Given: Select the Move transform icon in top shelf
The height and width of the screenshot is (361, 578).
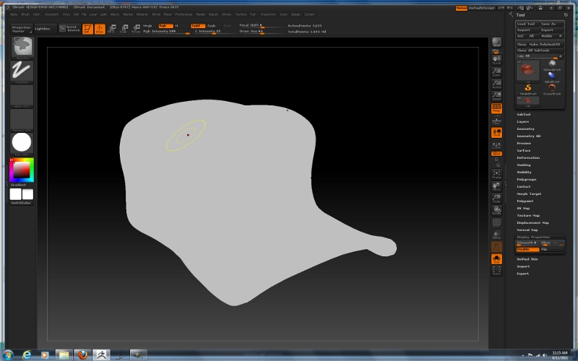Looking at the screenshot, I should pyautogui.click(x=112, y=29).
